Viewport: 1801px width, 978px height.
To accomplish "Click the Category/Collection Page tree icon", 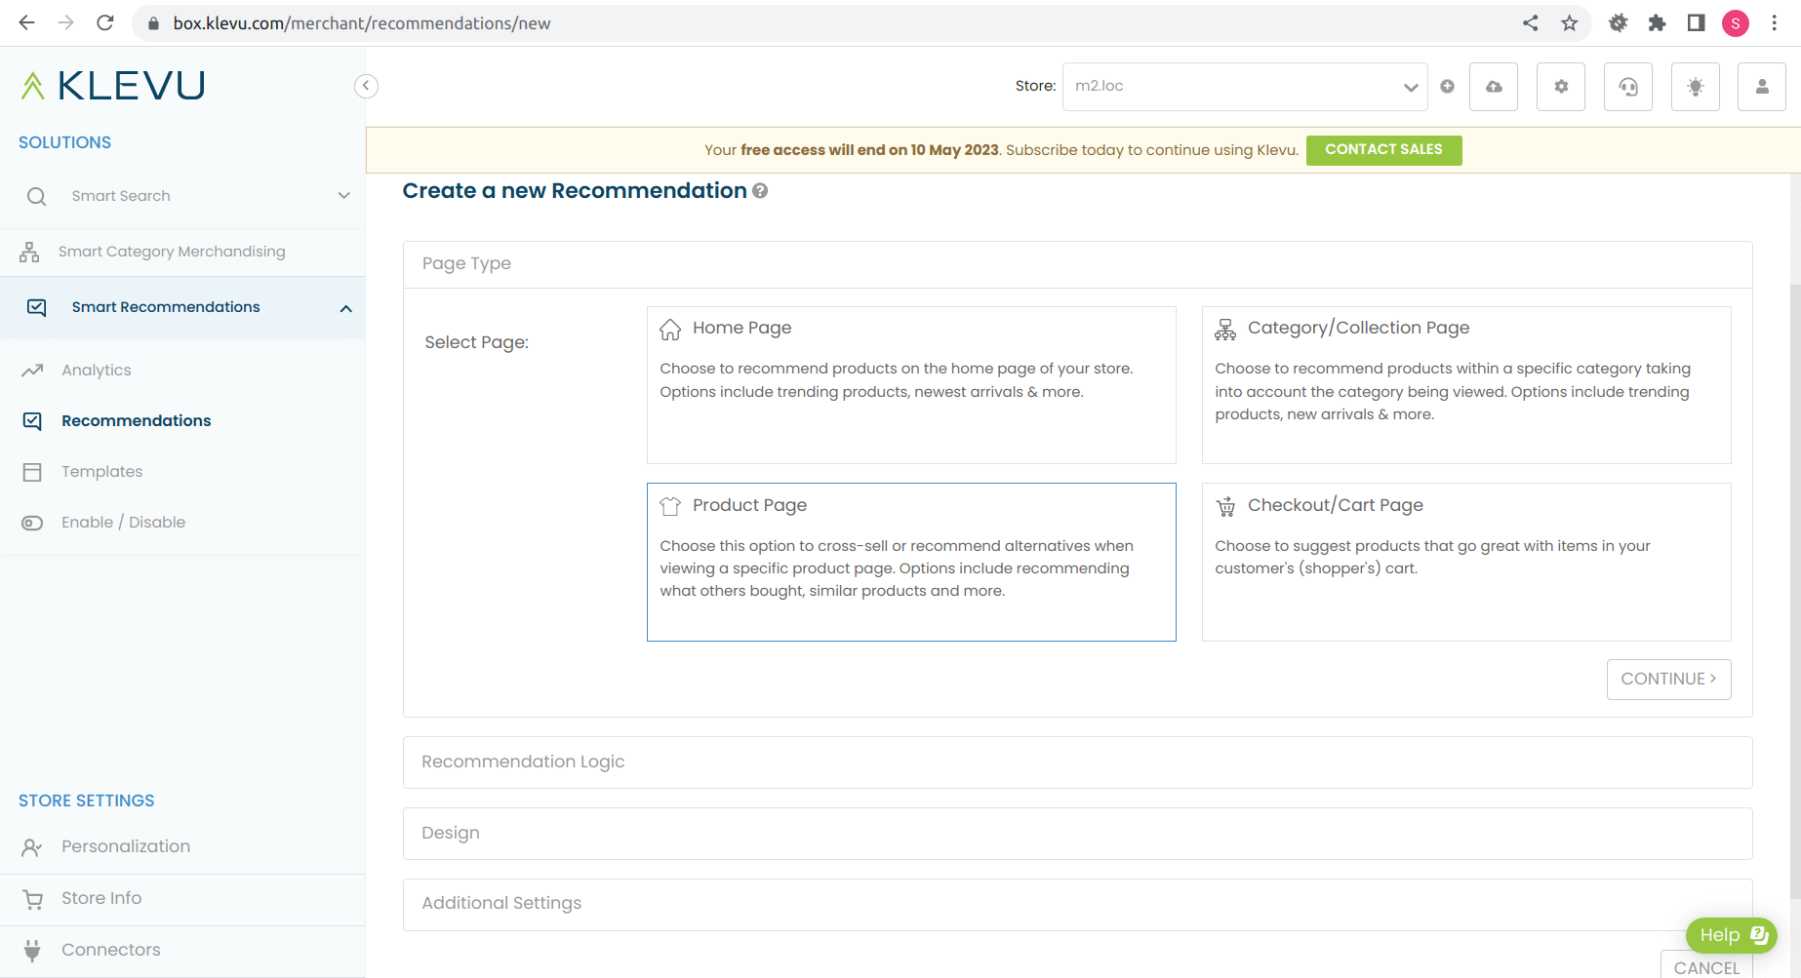I will (x=1225, y=330).
